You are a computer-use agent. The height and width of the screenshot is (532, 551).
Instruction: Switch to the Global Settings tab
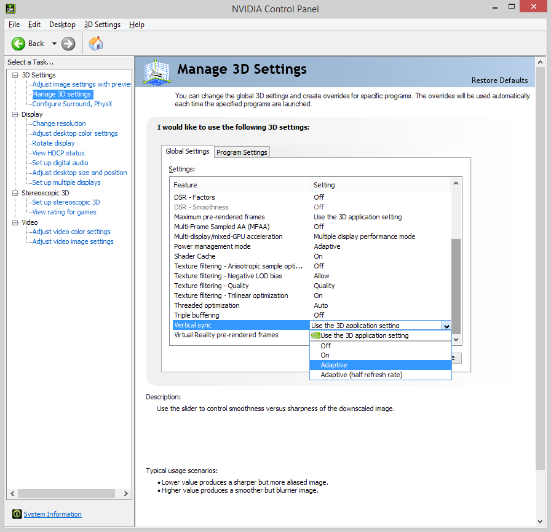[x=188, y=151]
